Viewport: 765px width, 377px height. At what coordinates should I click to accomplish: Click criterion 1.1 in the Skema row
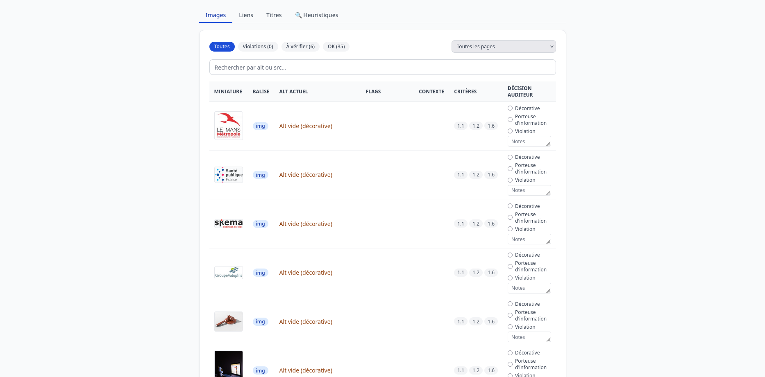[461, 224]
